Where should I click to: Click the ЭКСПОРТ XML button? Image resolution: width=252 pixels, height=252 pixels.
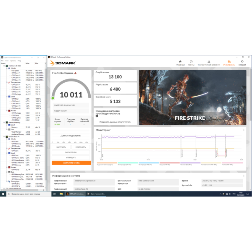[71, 152]
